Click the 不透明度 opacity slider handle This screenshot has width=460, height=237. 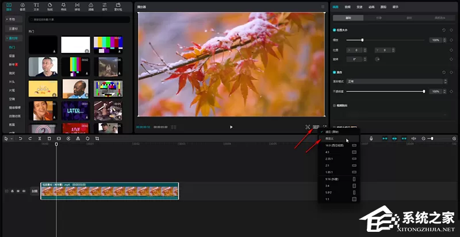pyautogui.click(x=424, y=91)
